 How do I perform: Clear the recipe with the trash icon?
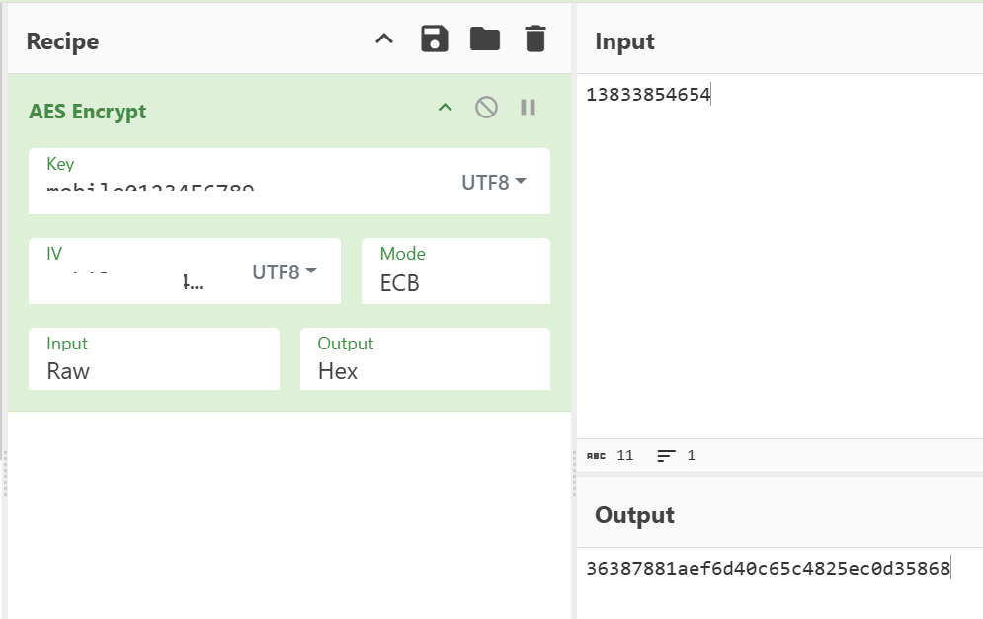[534, 39]
